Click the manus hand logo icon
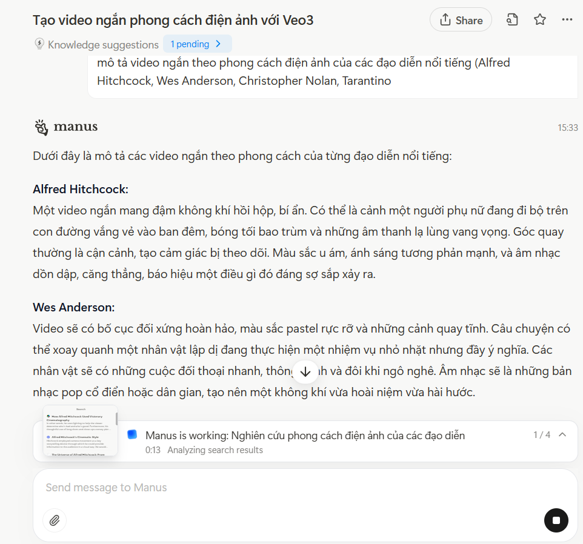This screenshot has height=544, width=583. click(41, 127)
